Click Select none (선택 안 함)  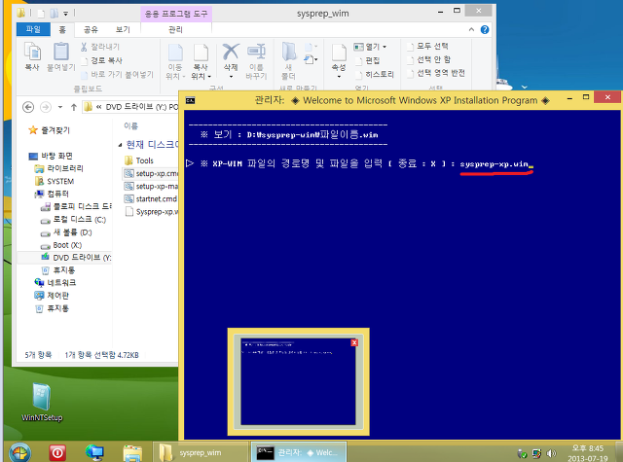tap(429, 59)
